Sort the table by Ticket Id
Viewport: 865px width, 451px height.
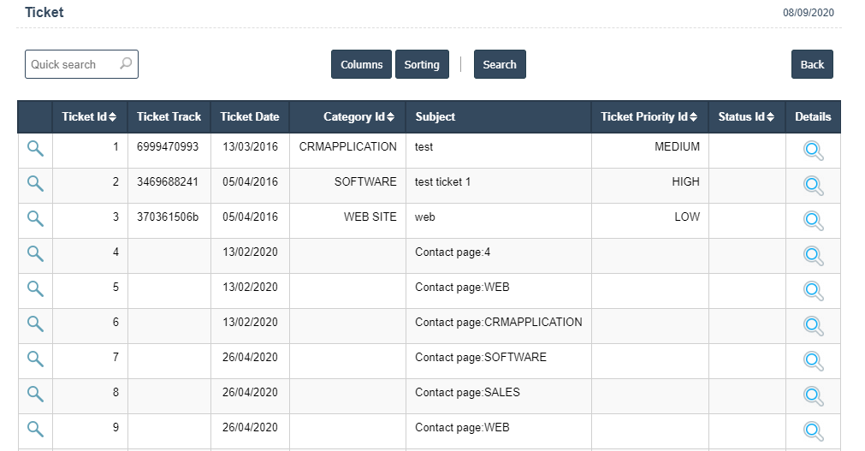point(89,117)
